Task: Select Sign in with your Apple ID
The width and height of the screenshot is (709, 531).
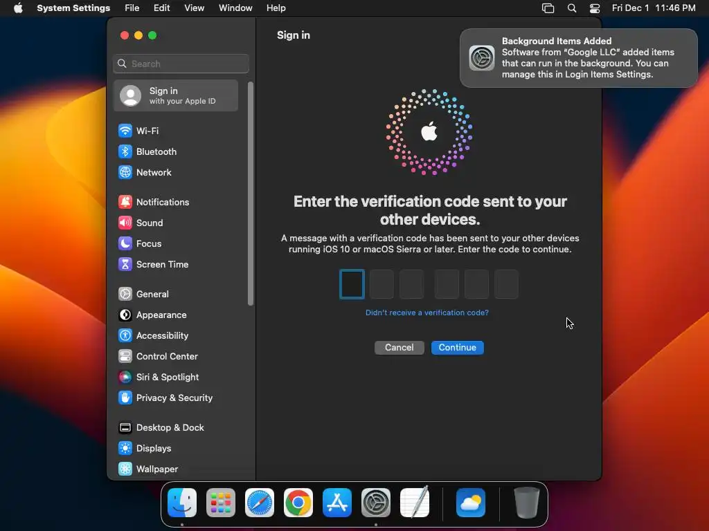Action: (176, 95)
